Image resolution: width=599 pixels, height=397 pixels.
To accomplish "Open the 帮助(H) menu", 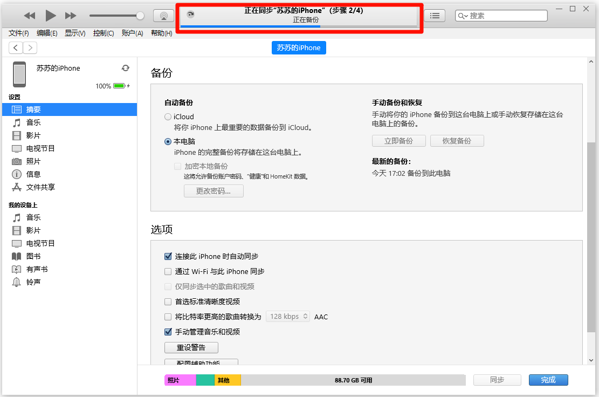I will pos(162,33).
